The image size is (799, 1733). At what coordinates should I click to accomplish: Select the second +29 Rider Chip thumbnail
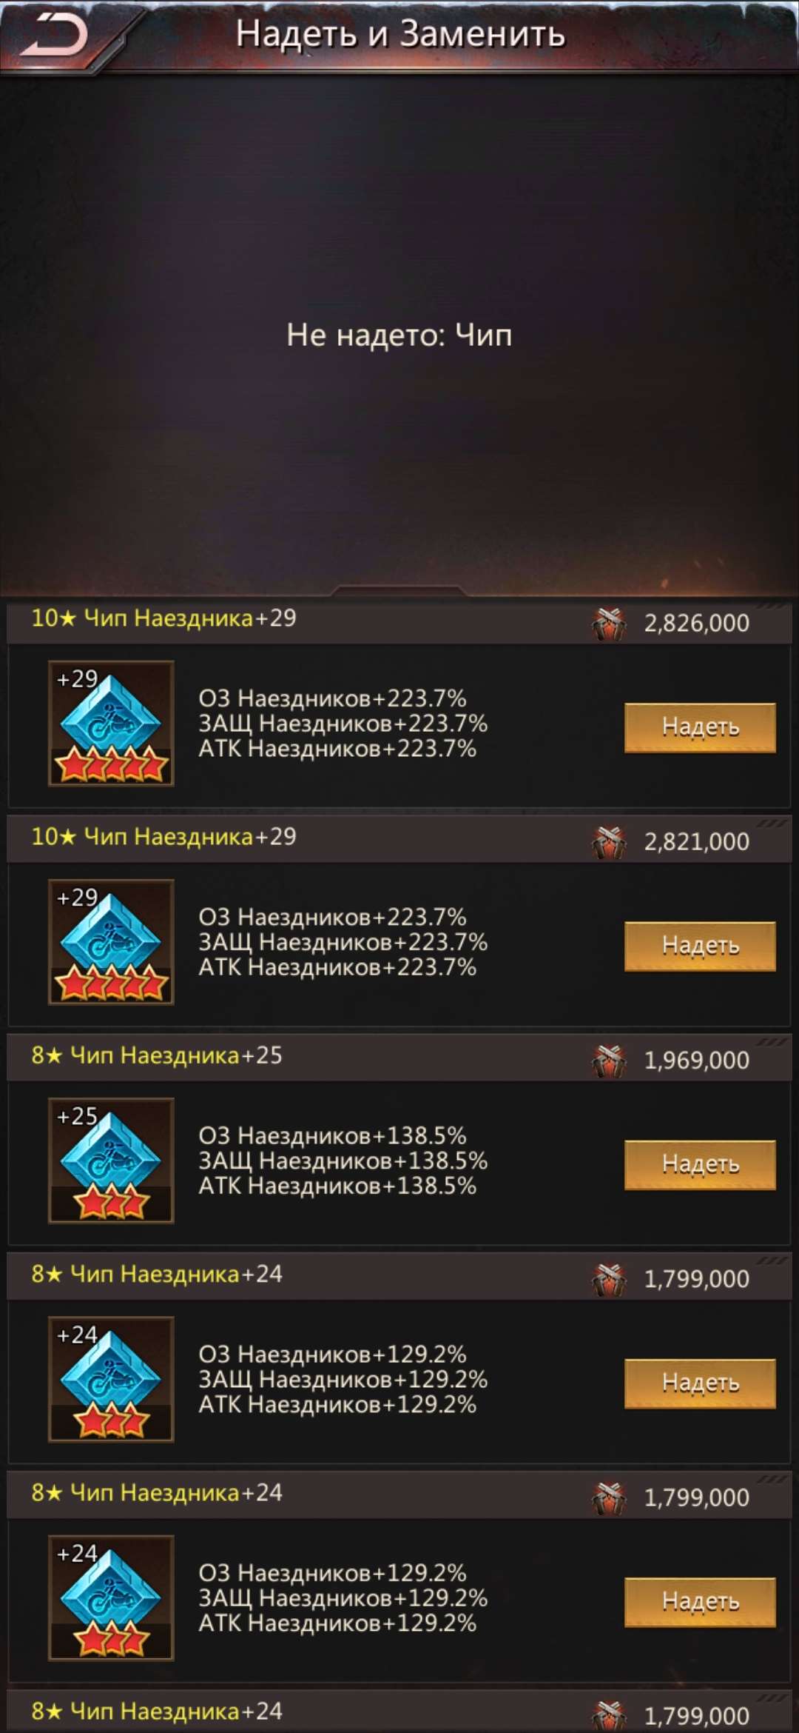point(111,941)
